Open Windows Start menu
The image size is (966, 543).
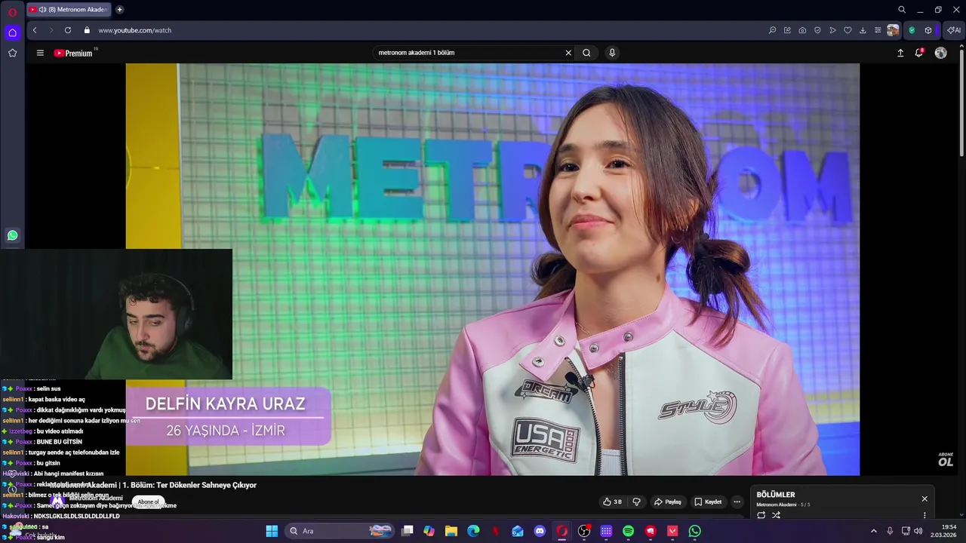[x=272, y=531]
